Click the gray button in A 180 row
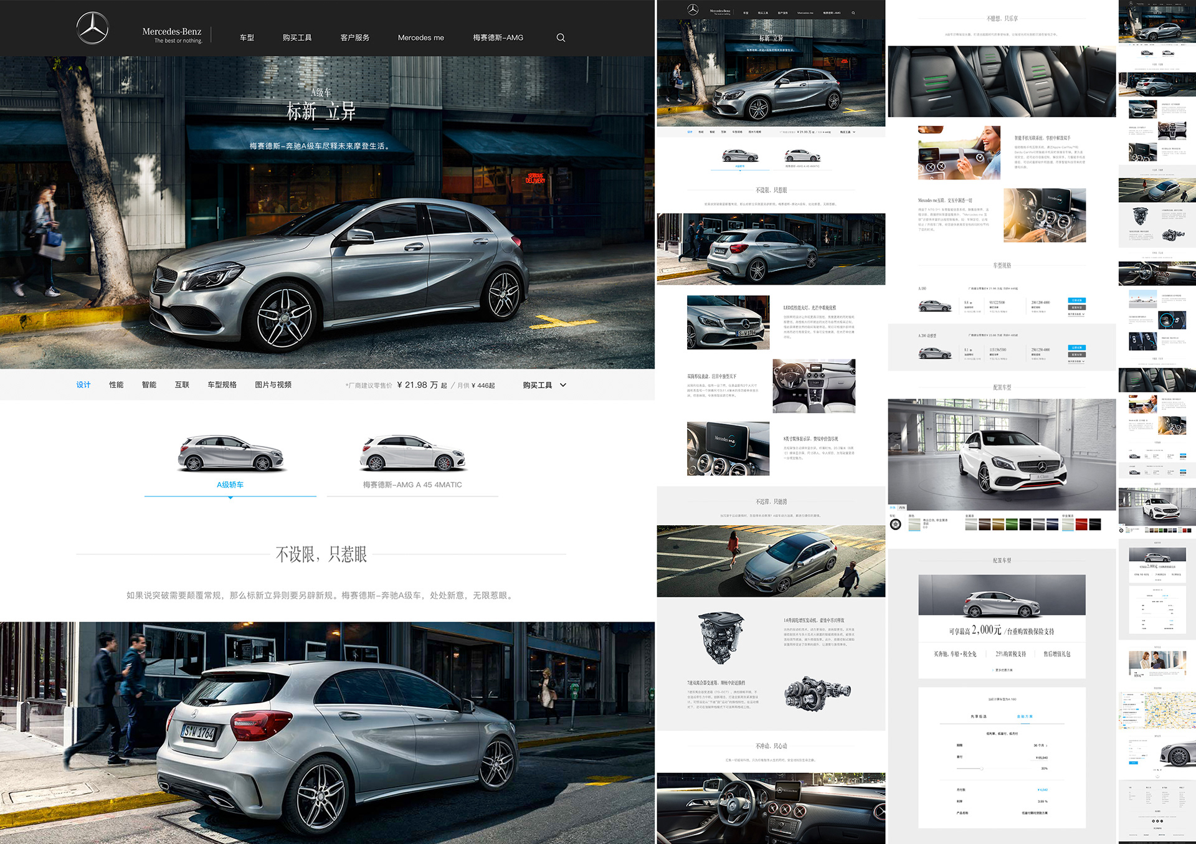Viewport: 1196px width, 844px height. [x=1076, y=308]
